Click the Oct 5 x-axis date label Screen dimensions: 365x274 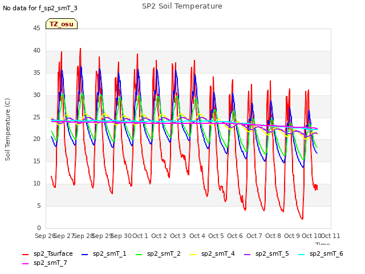coord(216,236)
